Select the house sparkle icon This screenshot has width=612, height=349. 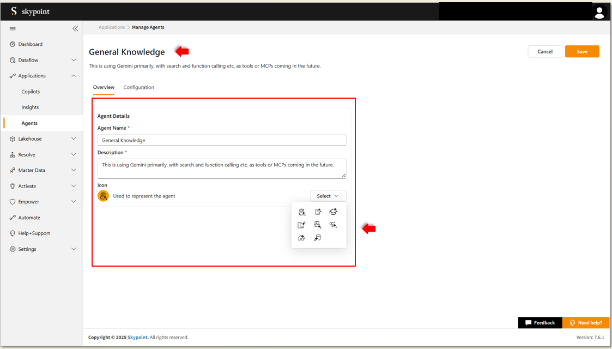click(x=302, y=238)
